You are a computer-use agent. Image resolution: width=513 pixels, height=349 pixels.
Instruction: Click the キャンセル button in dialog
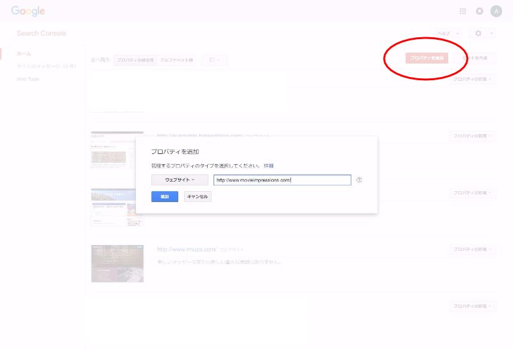tap(198, 196)
